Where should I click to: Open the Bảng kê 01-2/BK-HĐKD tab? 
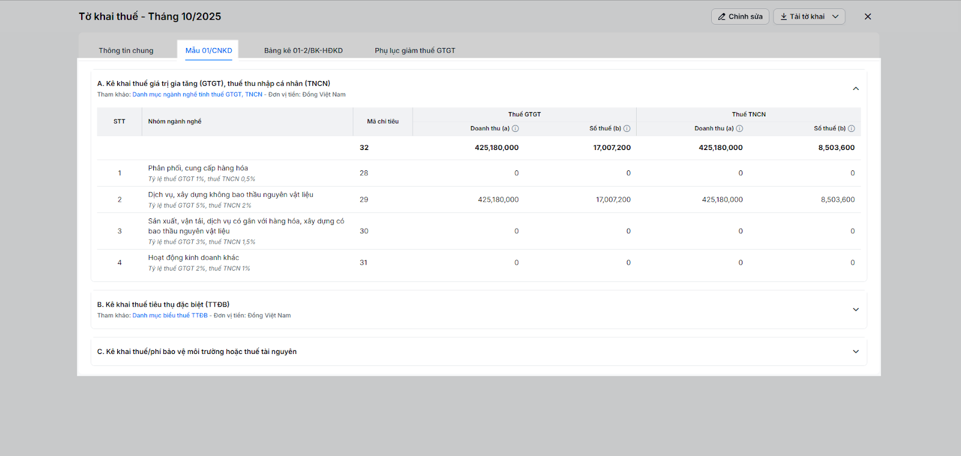tap(303, 50)
